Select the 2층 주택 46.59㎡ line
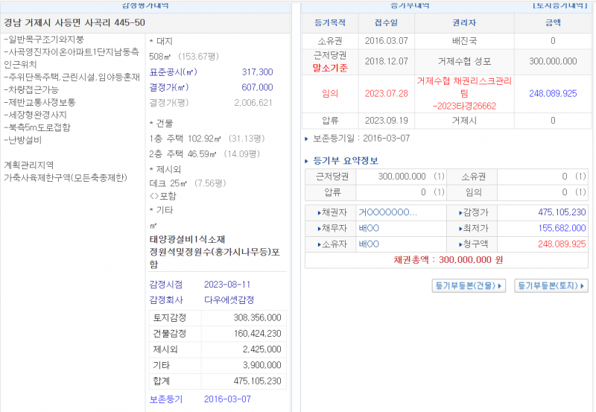Viewport: 596px width, 412px height. [204, 154]
